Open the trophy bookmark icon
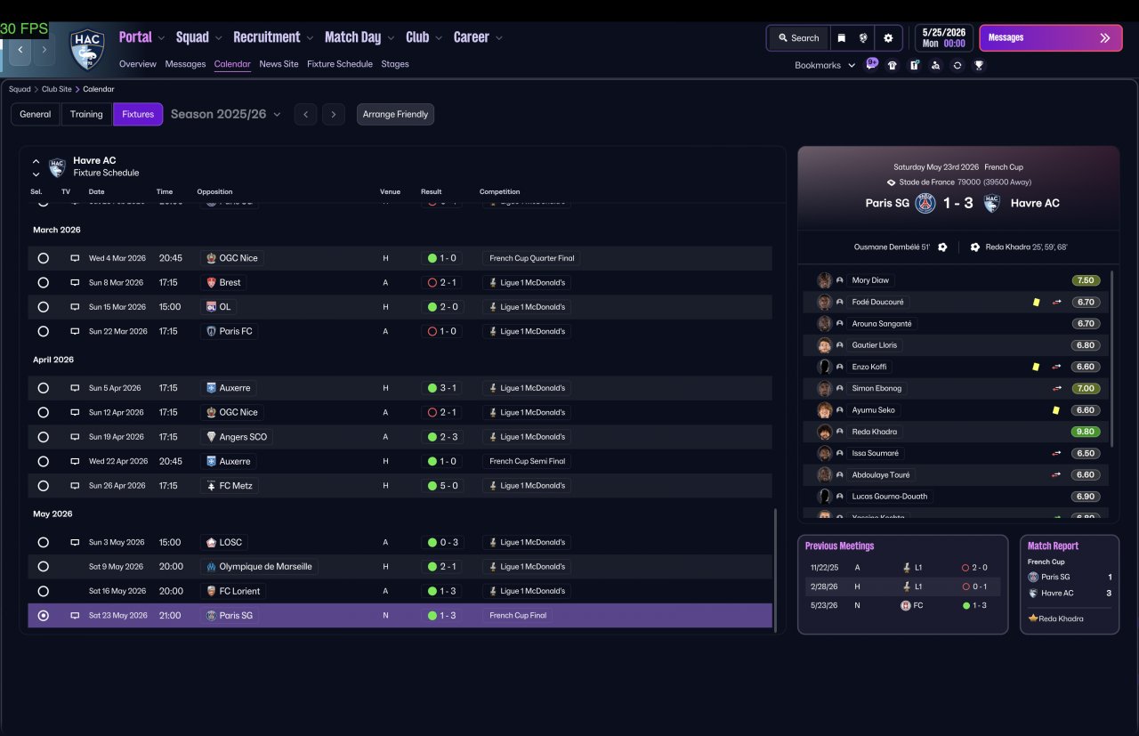 click(x=979, y=65)
